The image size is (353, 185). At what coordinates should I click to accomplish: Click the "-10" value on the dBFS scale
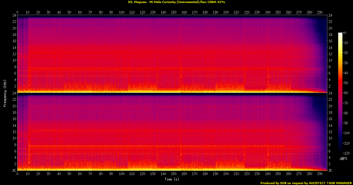[x=345, y=43]
